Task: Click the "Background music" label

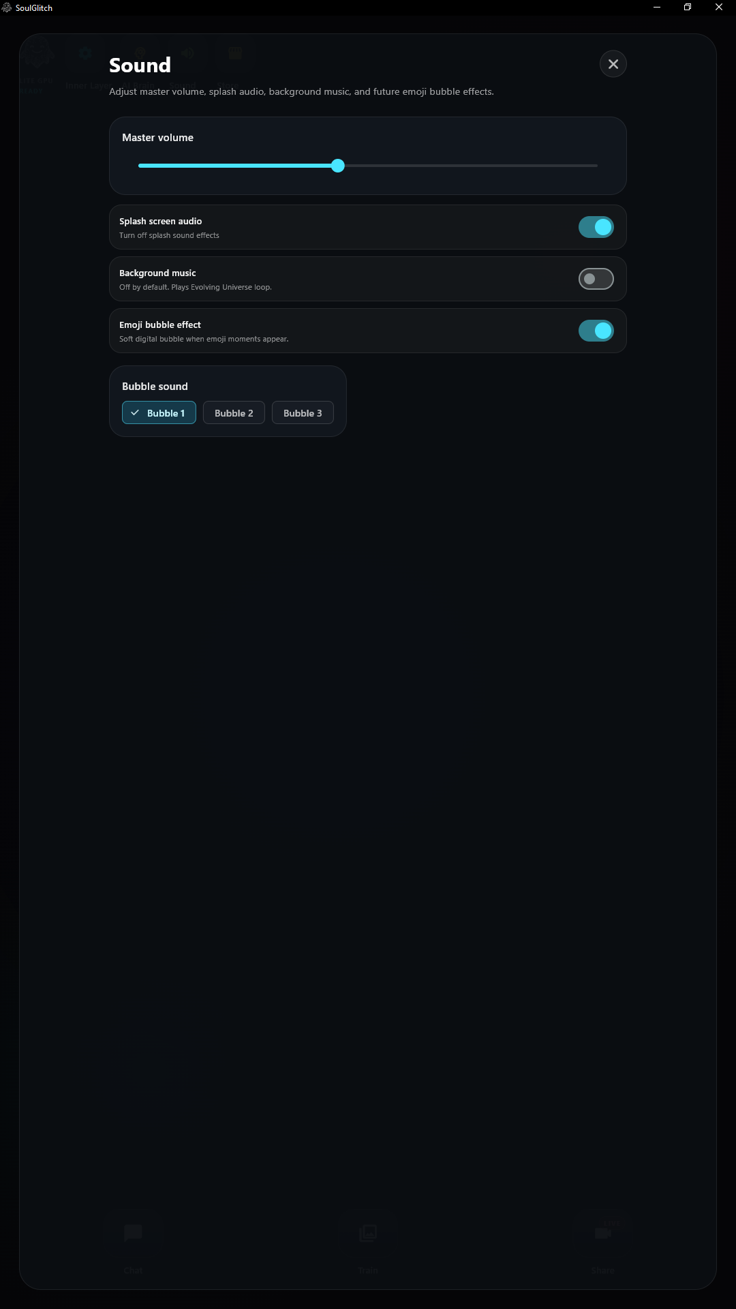Action: click(157, 273)
